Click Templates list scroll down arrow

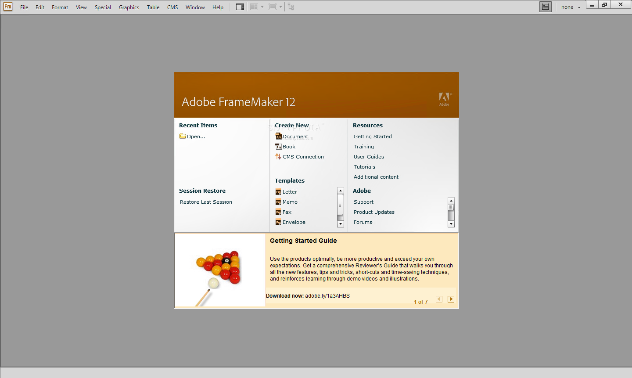[340, 224]
